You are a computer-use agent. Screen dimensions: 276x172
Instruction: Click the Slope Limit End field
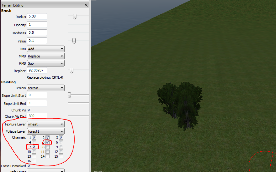coord(37,103)
